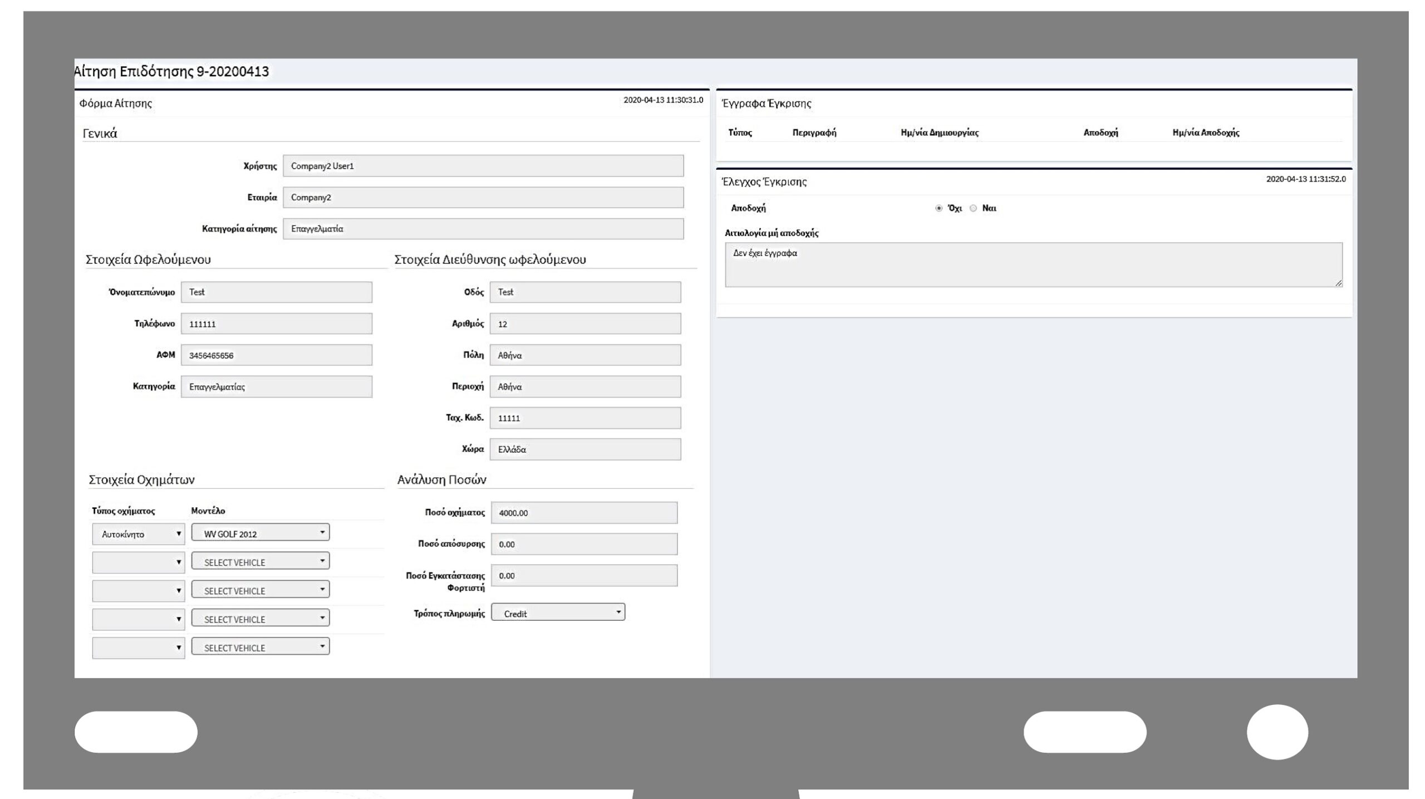Open the empty vehicle type dropdown in last row
1425x799 pixels.
coord(139,648)
